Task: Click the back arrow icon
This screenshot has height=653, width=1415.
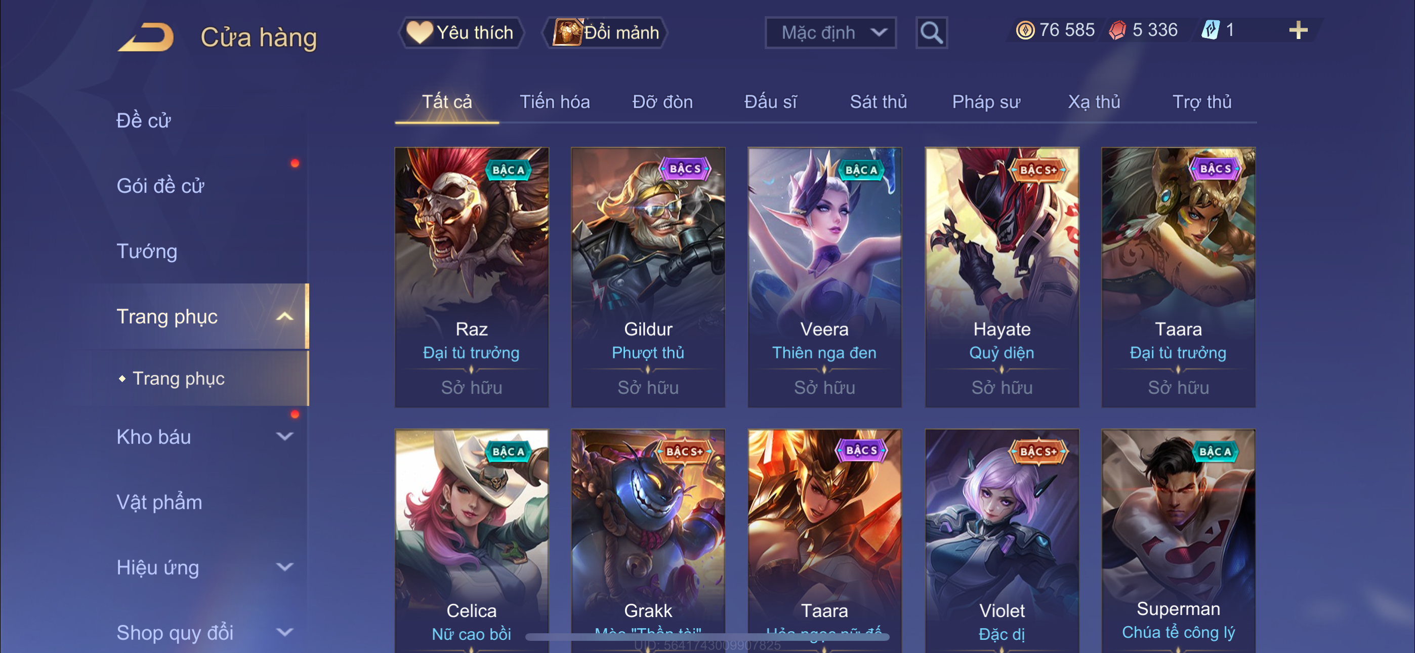Action: pos(146,37)
